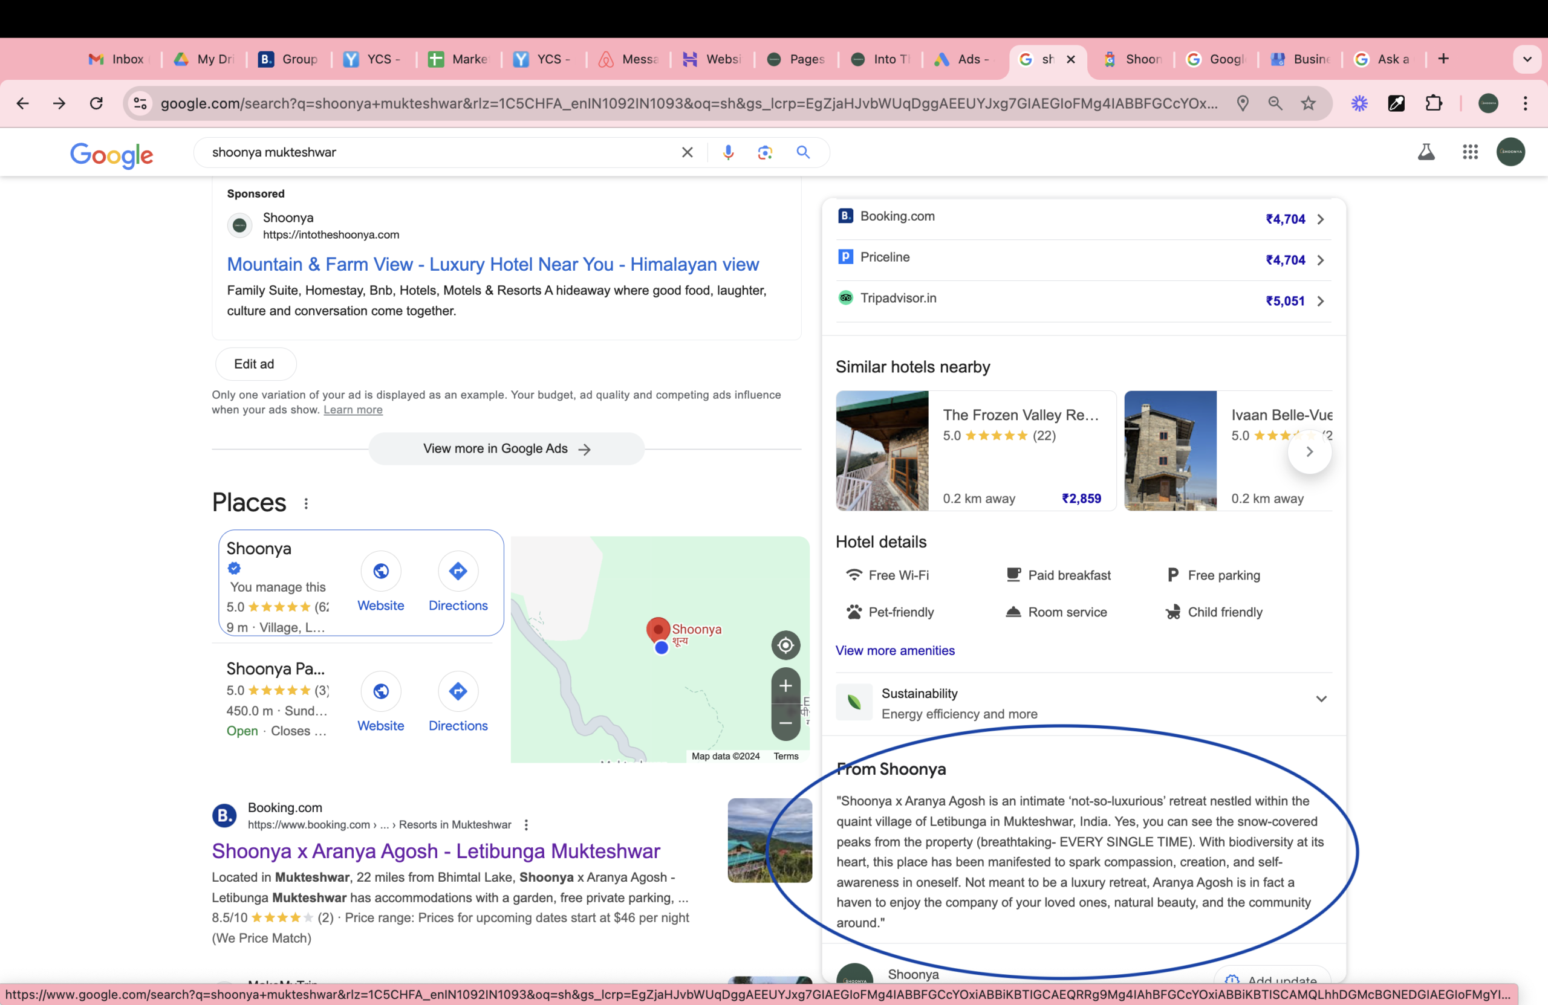Open Chrome tab search dropdown
Viewport: 1548px width, 1005px height.
(1527, 59)
